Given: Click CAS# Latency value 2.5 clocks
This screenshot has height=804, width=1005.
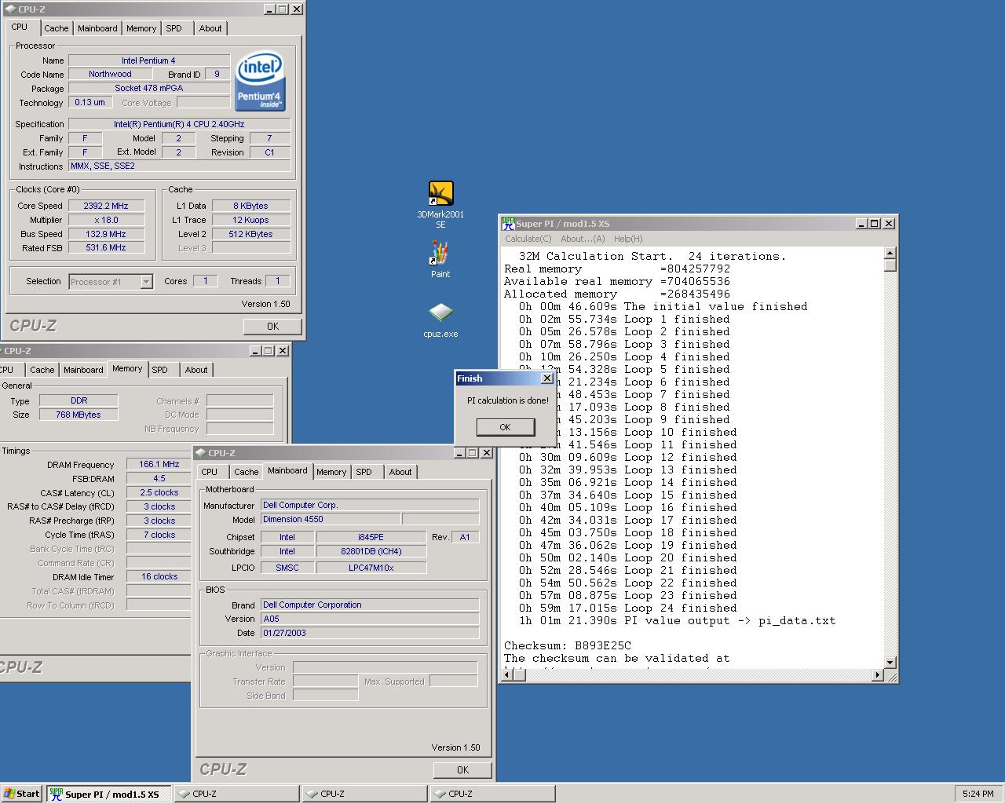Looking at the screenshot, I should (x=159, y=492).
